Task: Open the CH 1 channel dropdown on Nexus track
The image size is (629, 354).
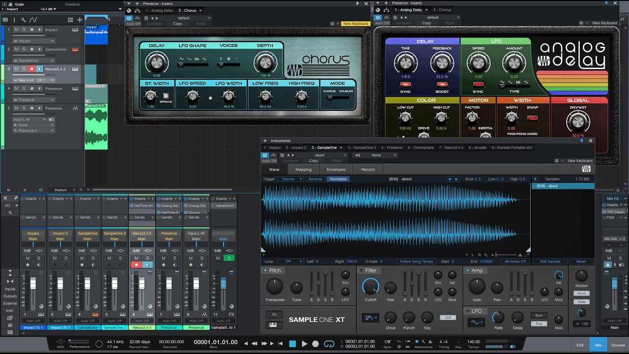Action: (x=44, y=80)
